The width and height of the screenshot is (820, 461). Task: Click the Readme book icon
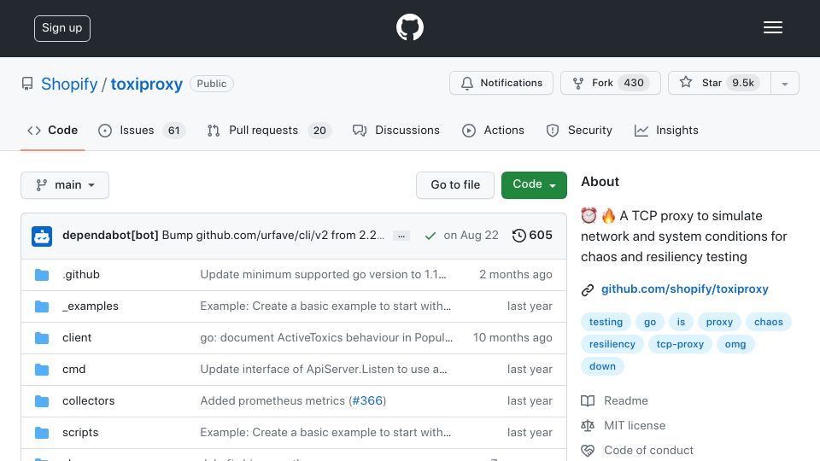(588, 401)
